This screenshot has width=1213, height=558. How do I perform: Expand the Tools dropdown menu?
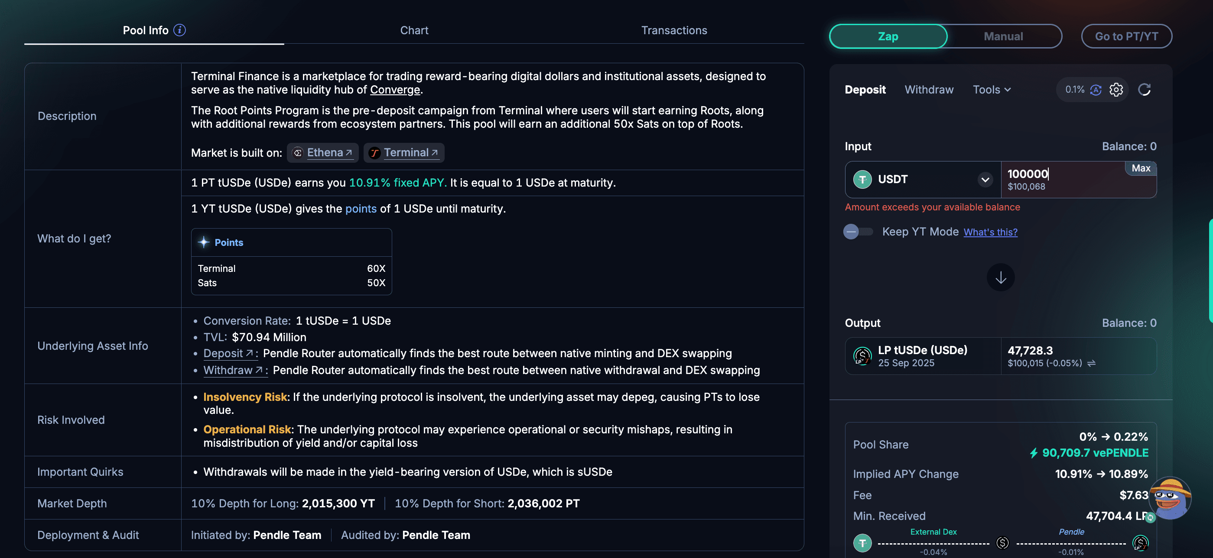992,90
